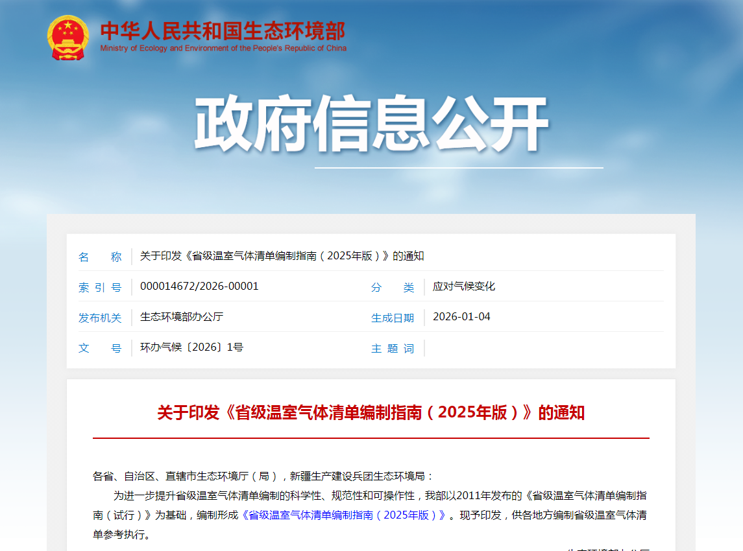This screenshot has height=551, width=743.
Task: Select the 索引号 field label
Action: pyautogui.click(x=100, y=287)
